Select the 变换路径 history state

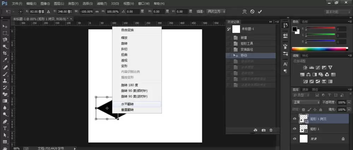[251, 50]
